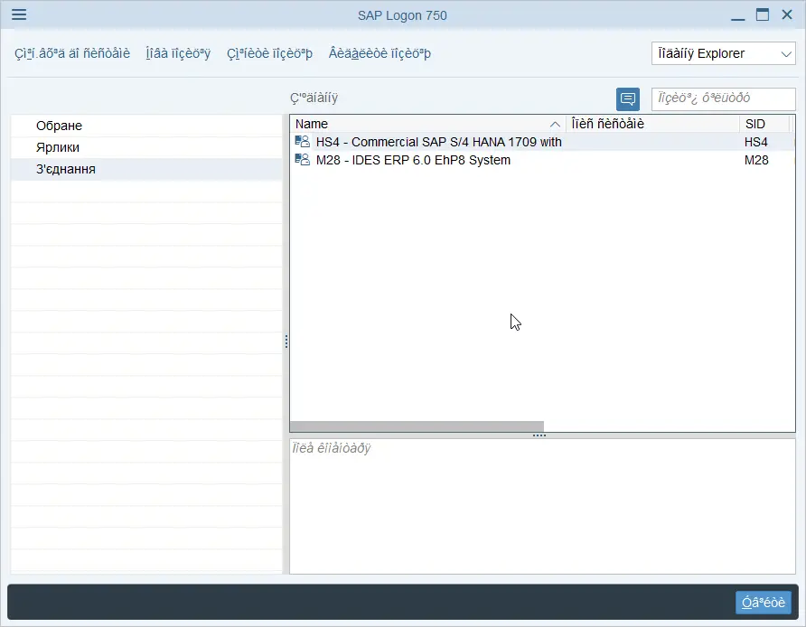The image size is (806, 627).
Task: Click the third toolbar link
Action: coord(269,53)
